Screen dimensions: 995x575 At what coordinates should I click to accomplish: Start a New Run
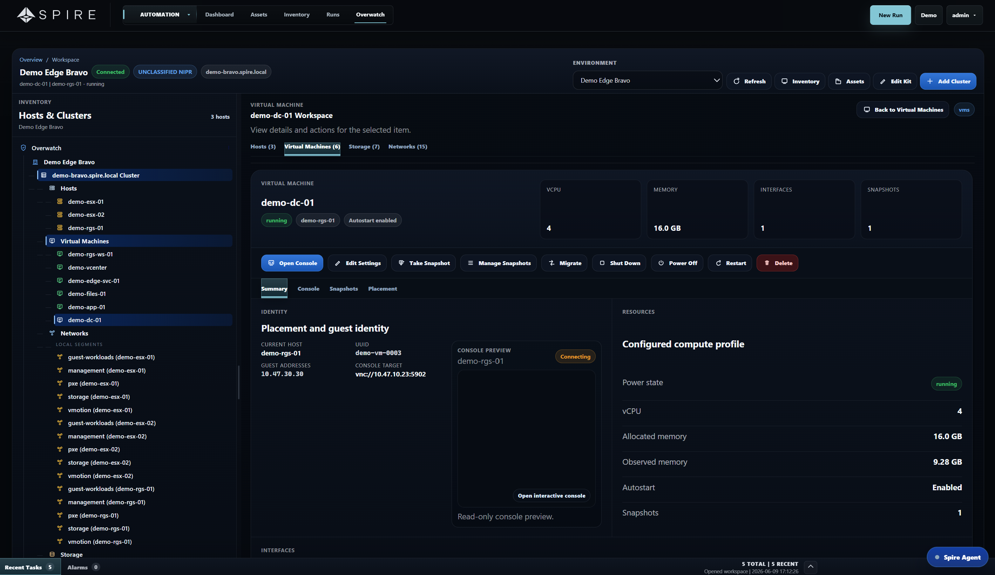click(891, 15)
